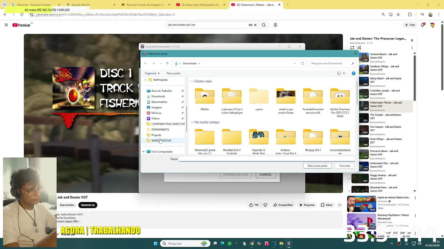Click the Pasta name input field
Screen dimensions: 444x249
point(266,159)
